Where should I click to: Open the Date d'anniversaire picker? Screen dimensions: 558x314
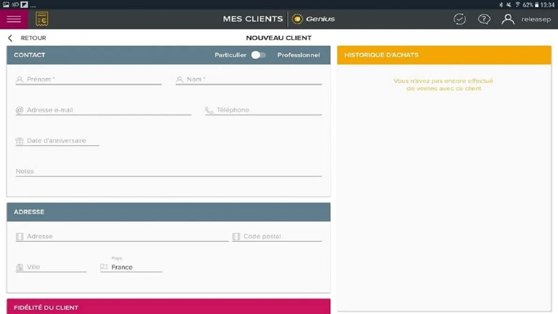(x=57, y=141)
